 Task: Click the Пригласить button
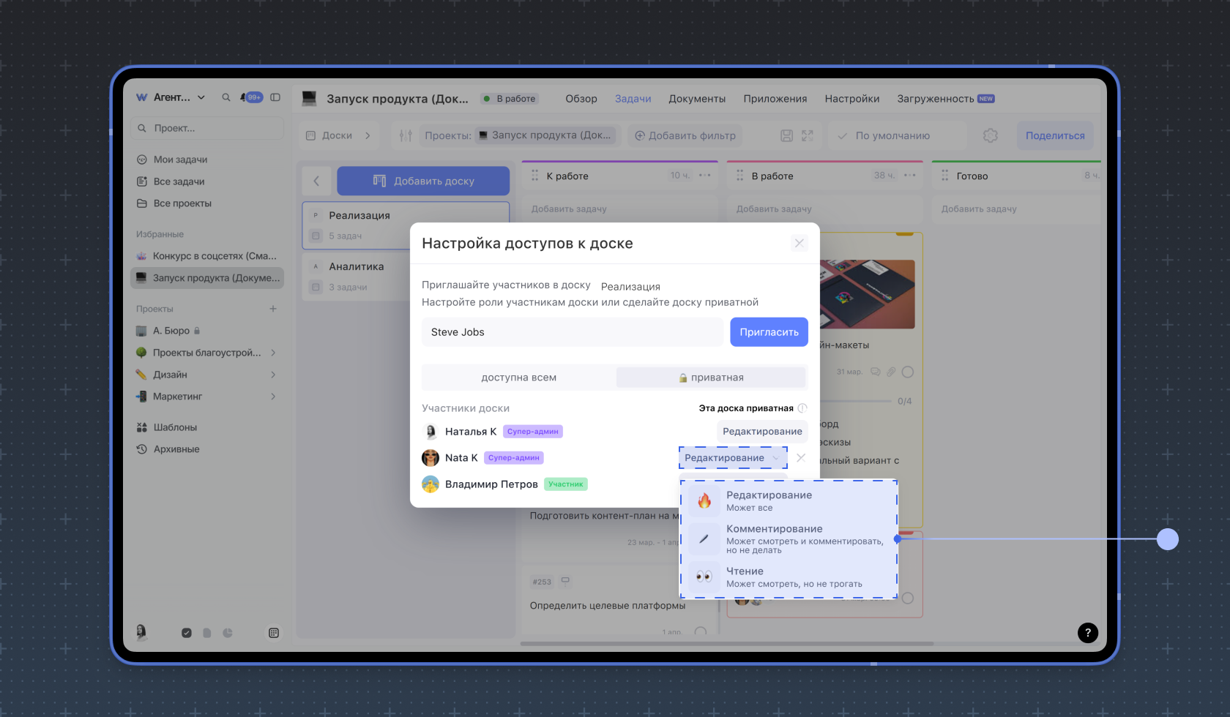[769, 332]
